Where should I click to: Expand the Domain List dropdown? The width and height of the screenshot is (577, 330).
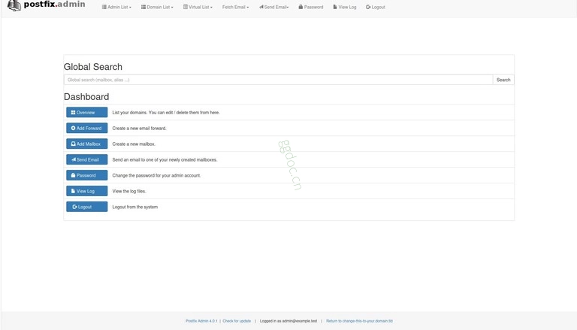point(157,7)
